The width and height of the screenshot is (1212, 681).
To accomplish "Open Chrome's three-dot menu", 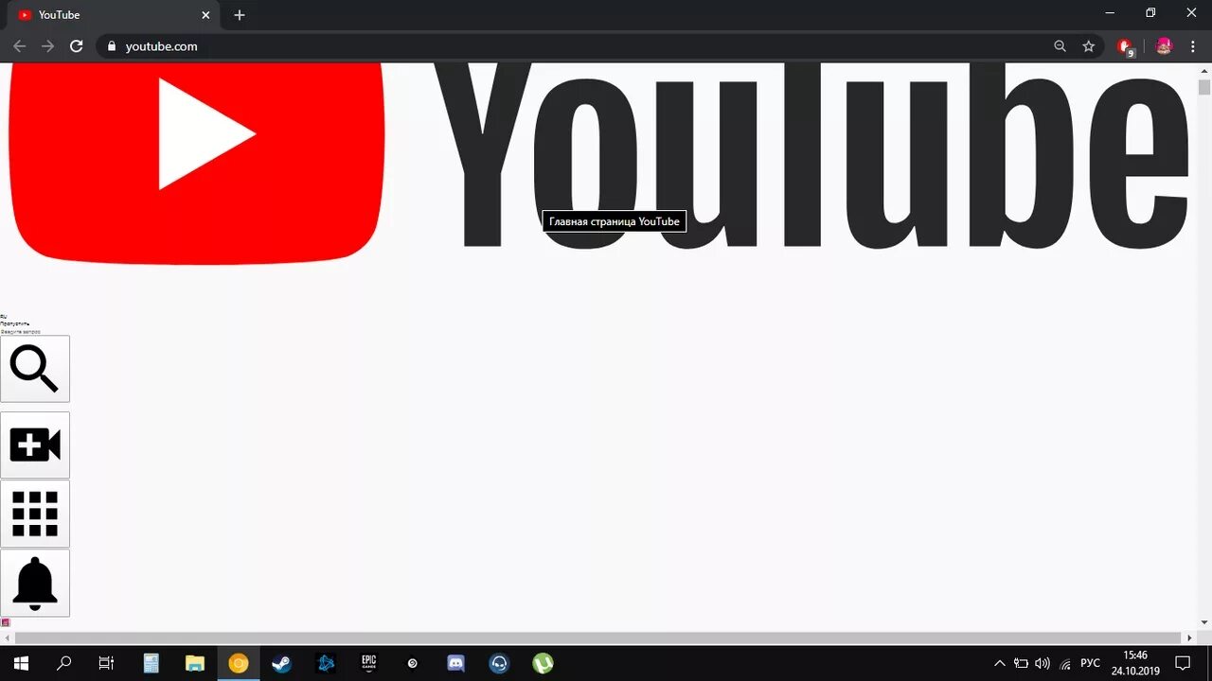I will pyautogui.click(x=1192, y=46).
